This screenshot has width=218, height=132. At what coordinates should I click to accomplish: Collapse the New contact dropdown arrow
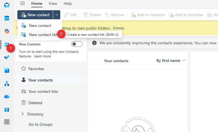tap(57, 15)
